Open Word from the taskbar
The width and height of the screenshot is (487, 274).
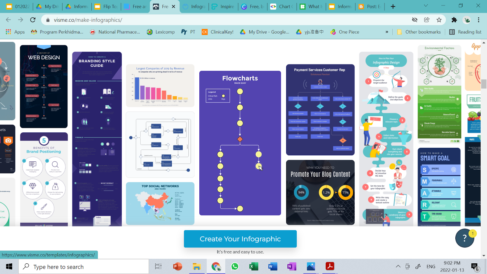click(273, 267)
